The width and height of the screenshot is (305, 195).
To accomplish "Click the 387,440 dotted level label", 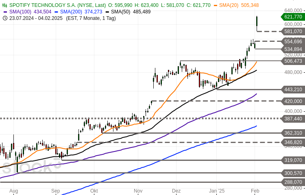I will [293, 119].
